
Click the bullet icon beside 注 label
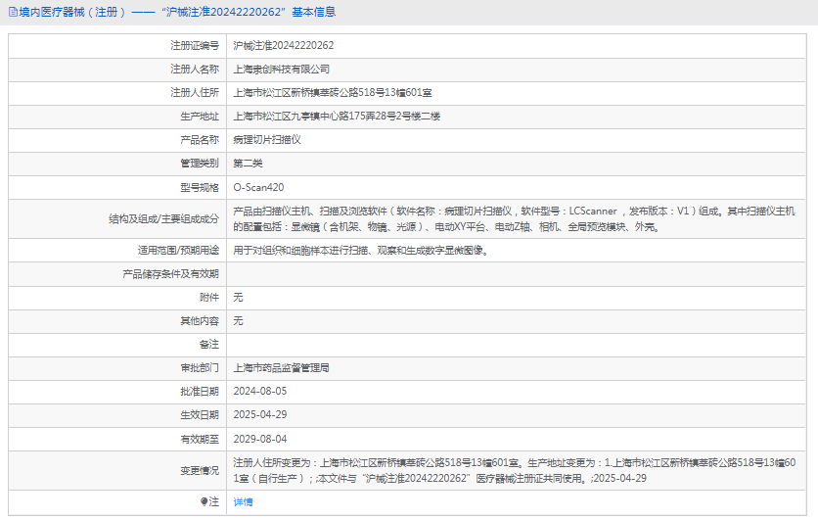(204, 501)
